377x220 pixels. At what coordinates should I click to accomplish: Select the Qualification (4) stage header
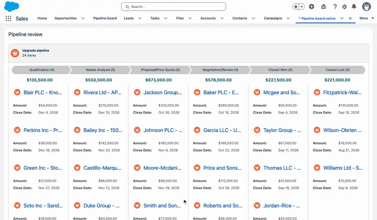[x=41, y=70]
